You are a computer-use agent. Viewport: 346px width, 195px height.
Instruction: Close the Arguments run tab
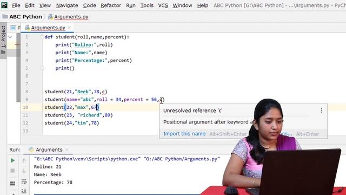(x=67, y=149)
